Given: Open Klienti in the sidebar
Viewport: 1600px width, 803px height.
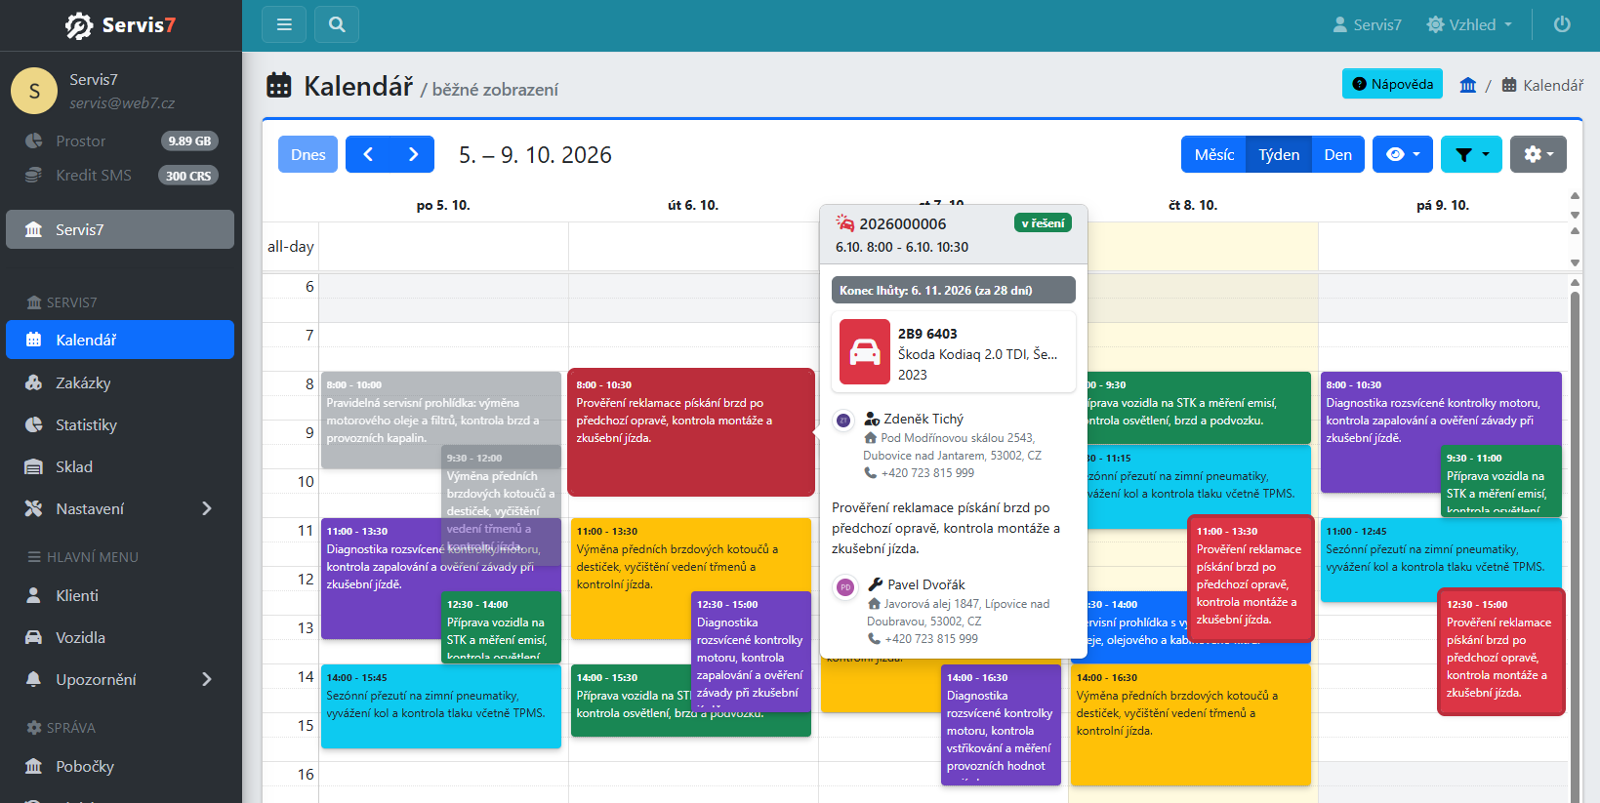Looking at the screenshot, I should click(x=120, y=595).
